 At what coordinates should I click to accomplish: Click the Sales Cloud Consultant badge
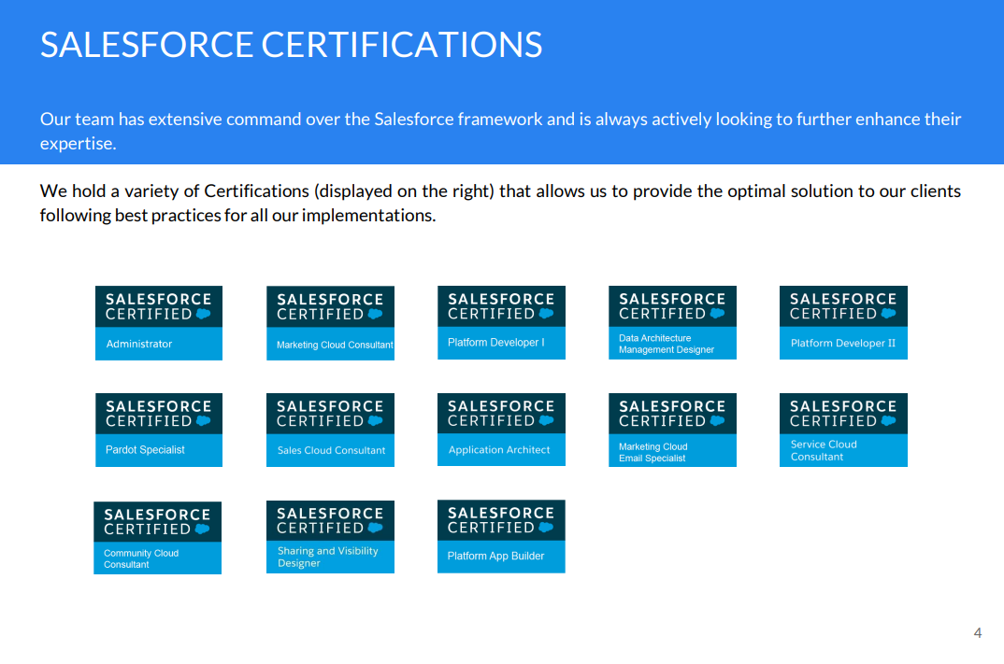pos(330,430)
